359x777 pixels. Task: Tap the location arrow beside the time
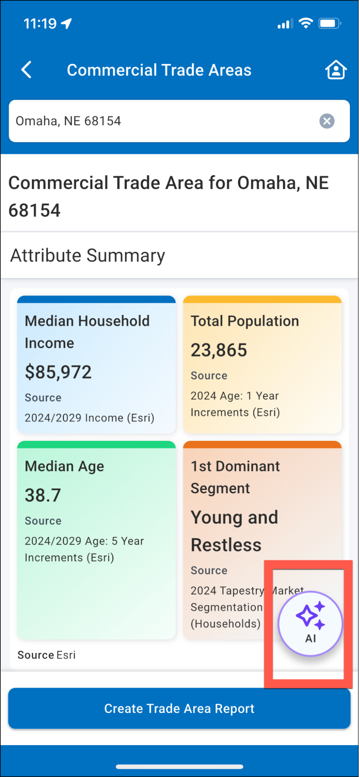click(67, 24)
